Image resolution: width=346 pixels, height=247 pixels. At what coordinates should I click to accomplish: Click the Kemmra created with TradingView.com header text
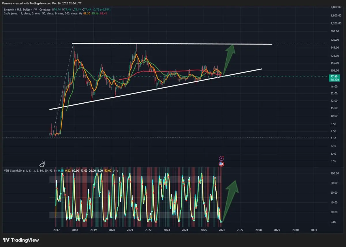pos(42,3)
